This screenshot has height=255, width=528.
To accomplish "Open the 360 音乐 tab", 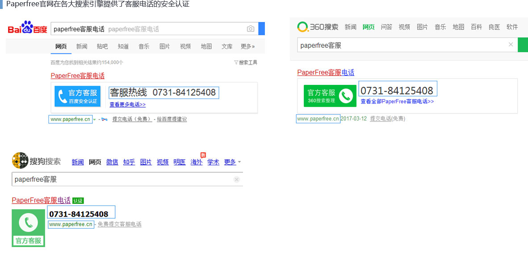I will point(440,27).
